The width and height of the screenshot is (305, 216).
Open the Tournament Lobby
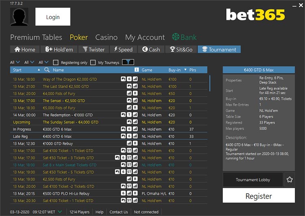253,180
